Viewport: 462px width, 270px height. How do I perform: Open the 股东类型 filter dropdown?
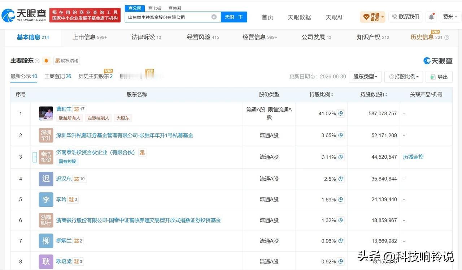365,77
